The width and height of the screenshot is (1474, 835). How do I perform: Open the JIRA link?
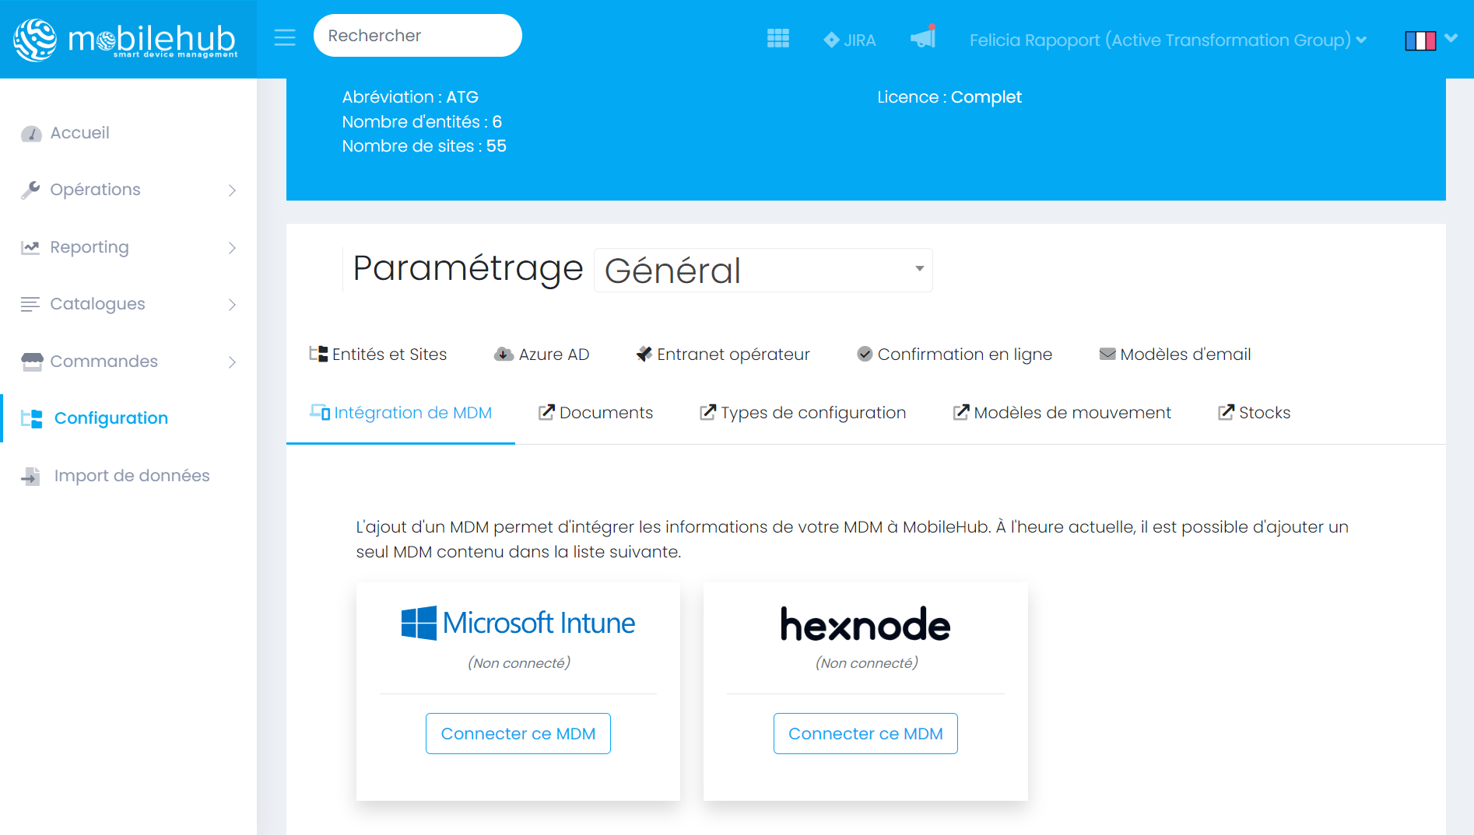[x=850, y=40]
